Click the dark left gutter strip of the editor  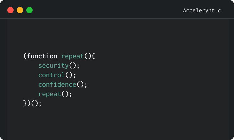[3, 79]
